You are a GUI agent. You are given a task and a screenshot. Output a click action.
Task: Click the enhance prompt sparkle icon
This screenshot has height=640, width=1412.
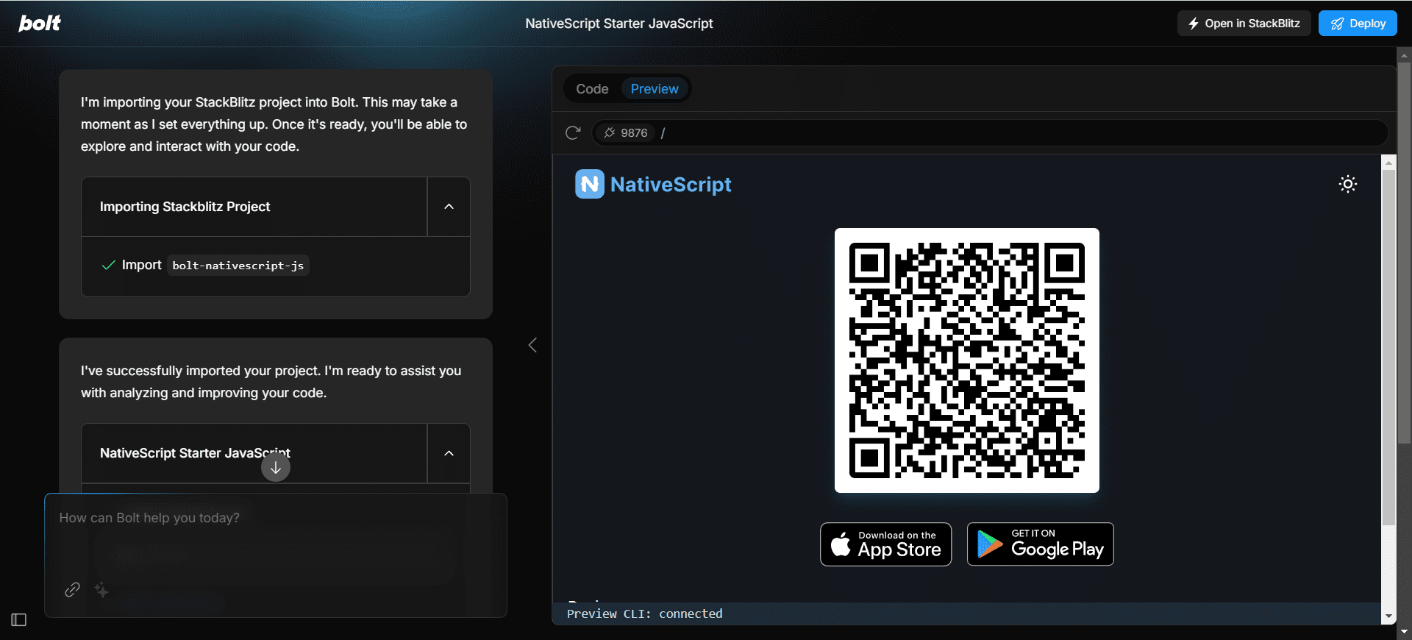pyautogui.click(x=101, y=589)
